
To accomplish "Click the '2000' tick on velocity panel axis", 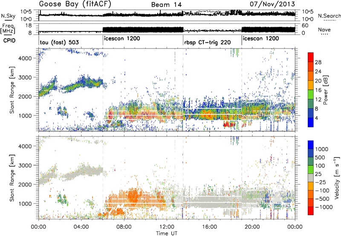I will pyautogui.click(x=25, y=184).
